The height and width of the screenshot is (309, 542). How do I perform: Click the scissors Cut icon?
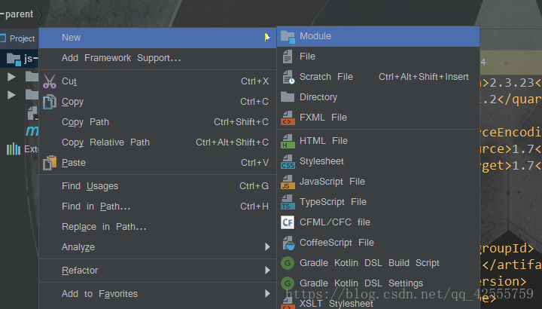50,81
